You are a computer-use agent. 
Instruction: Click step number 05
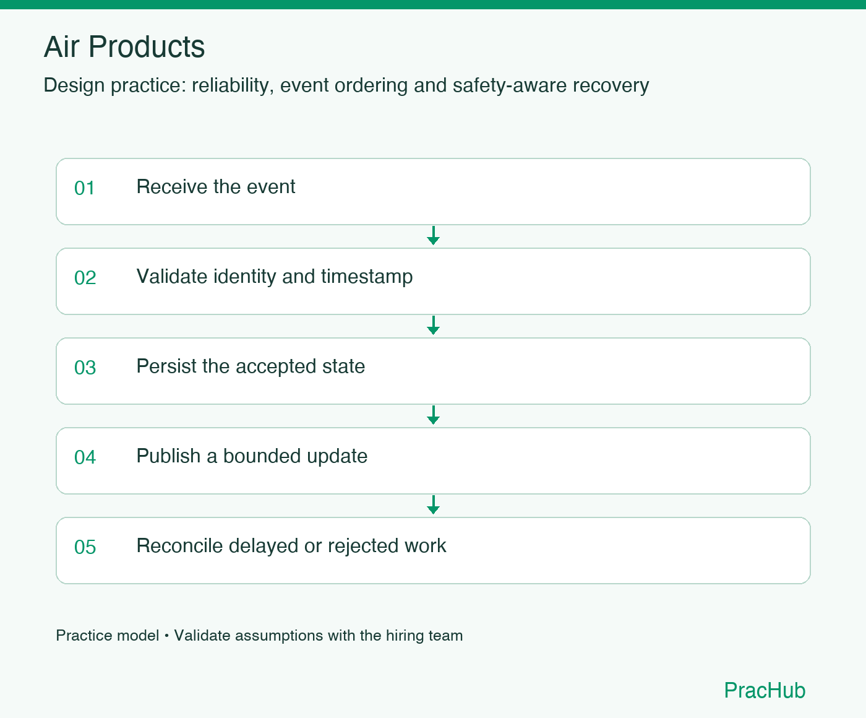85,547
